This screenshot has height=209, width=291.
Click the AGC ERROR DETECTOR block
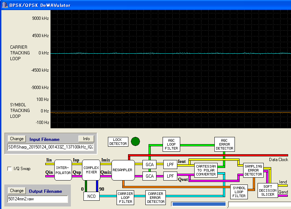[224, 144]
